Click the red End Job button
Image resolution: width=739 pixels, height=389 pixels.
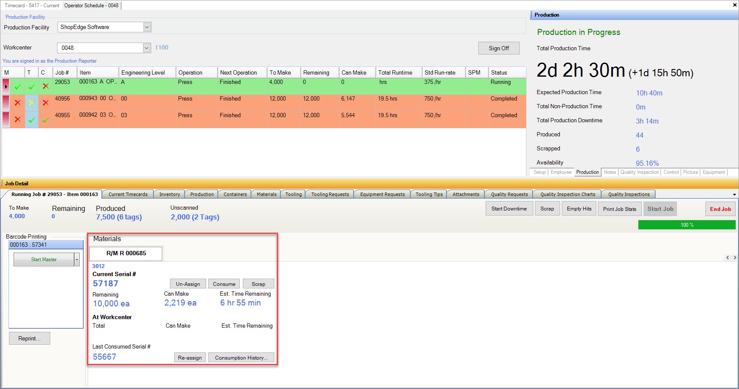point(720,209)
